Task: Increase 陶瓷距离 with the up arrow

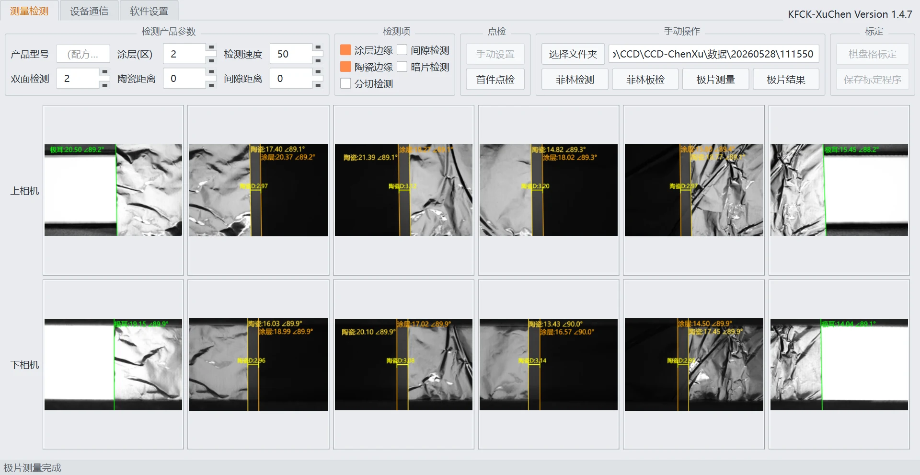Action: coord(211,72)
